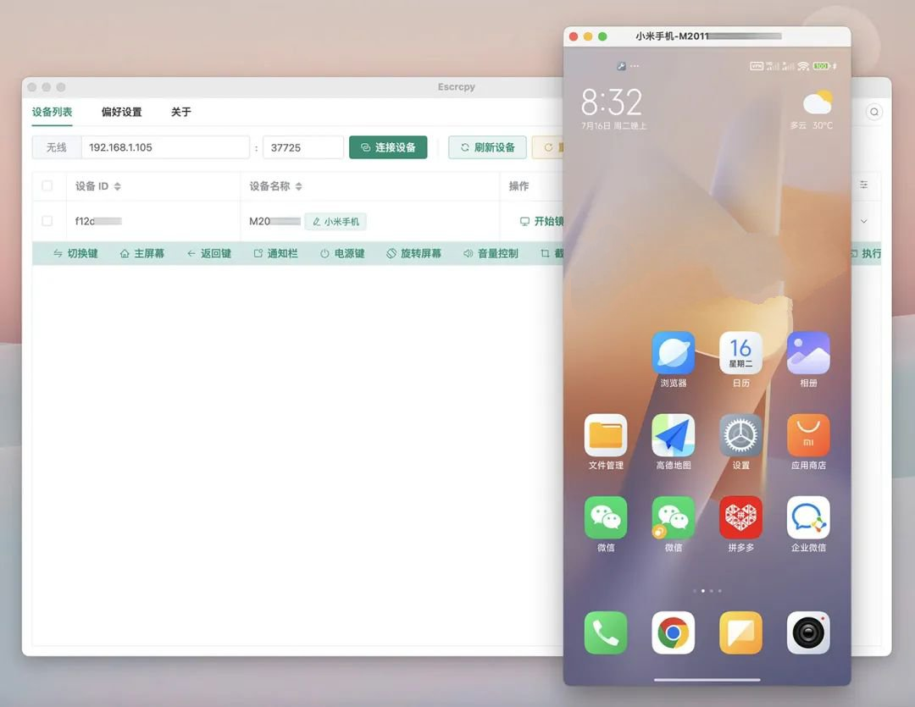Screen dimensions: 915x707
Task: Click the 连接设备 connect button
Action: pyautogui.click(x=388, y=147)
